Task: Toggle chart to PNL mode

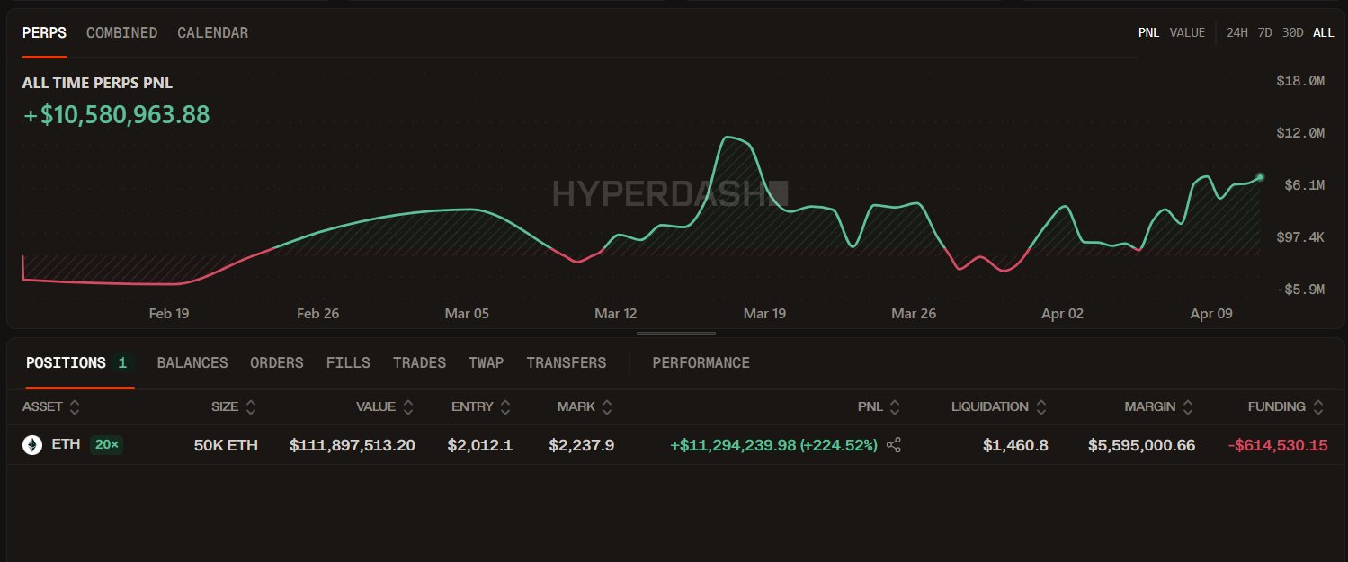Action: (1148, 33)
